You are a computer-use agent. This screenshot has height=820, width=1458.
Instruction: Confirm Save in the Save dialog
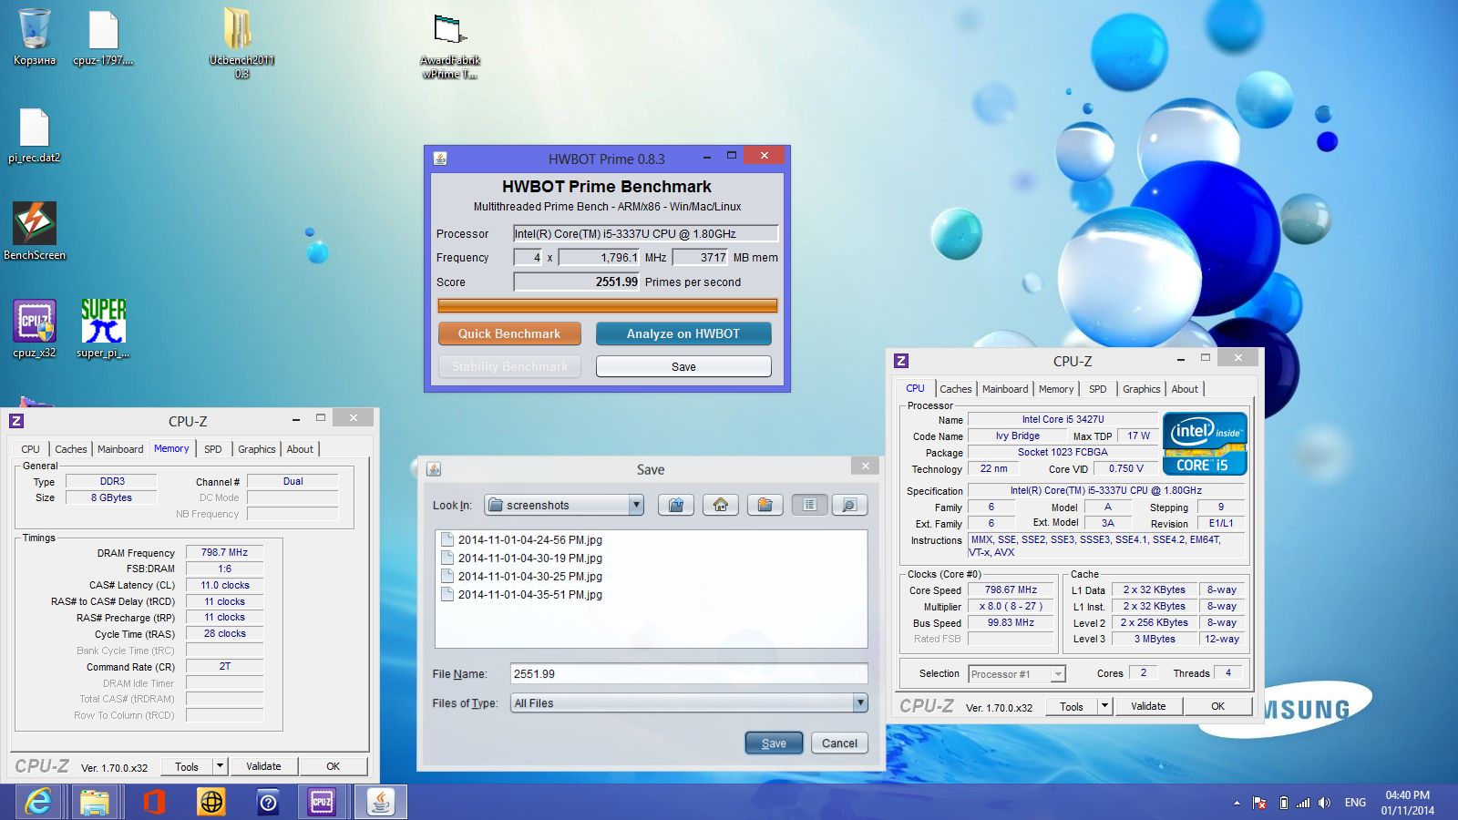point(774,743)
